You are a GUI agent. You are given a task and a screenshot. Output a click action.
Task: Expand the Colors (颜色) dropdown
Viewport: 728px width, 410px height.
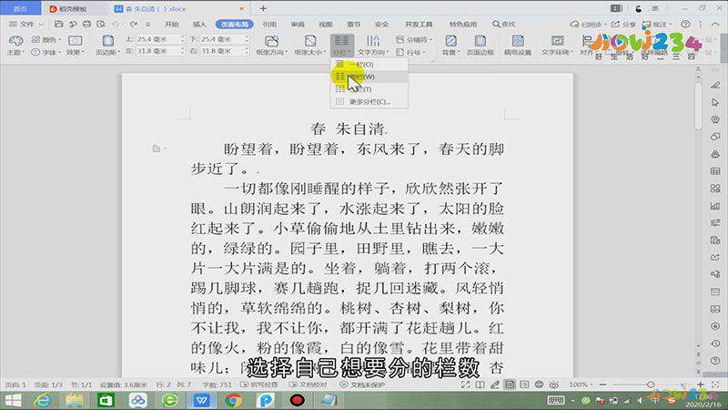(x=46, y=39)
